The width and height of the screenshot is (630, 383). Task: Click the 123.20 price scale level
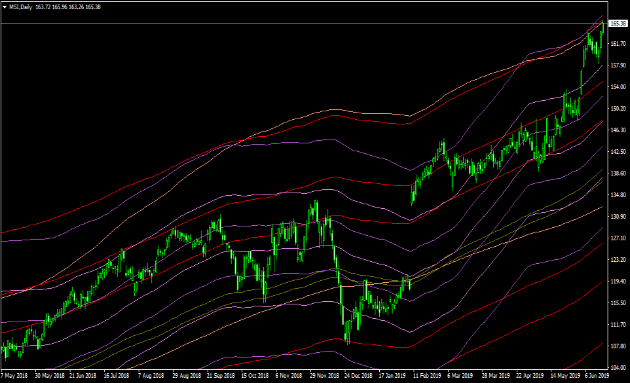[x=618, y=260]
